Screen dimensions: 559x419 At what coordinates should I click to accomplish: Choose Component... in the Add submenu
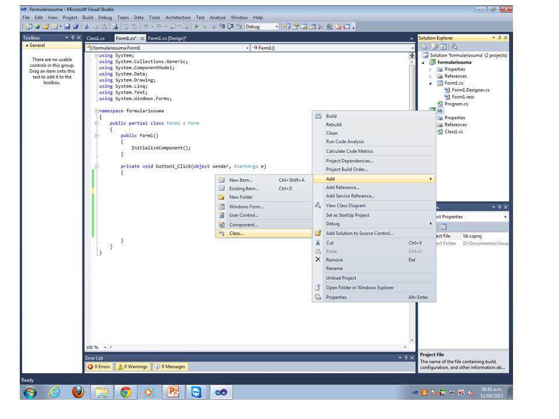coord(264,225)
